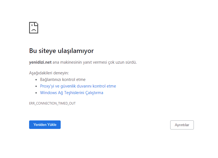
Task: Click the heading Bu siteye ulaşılamıyor
Action: coord(62,51)
